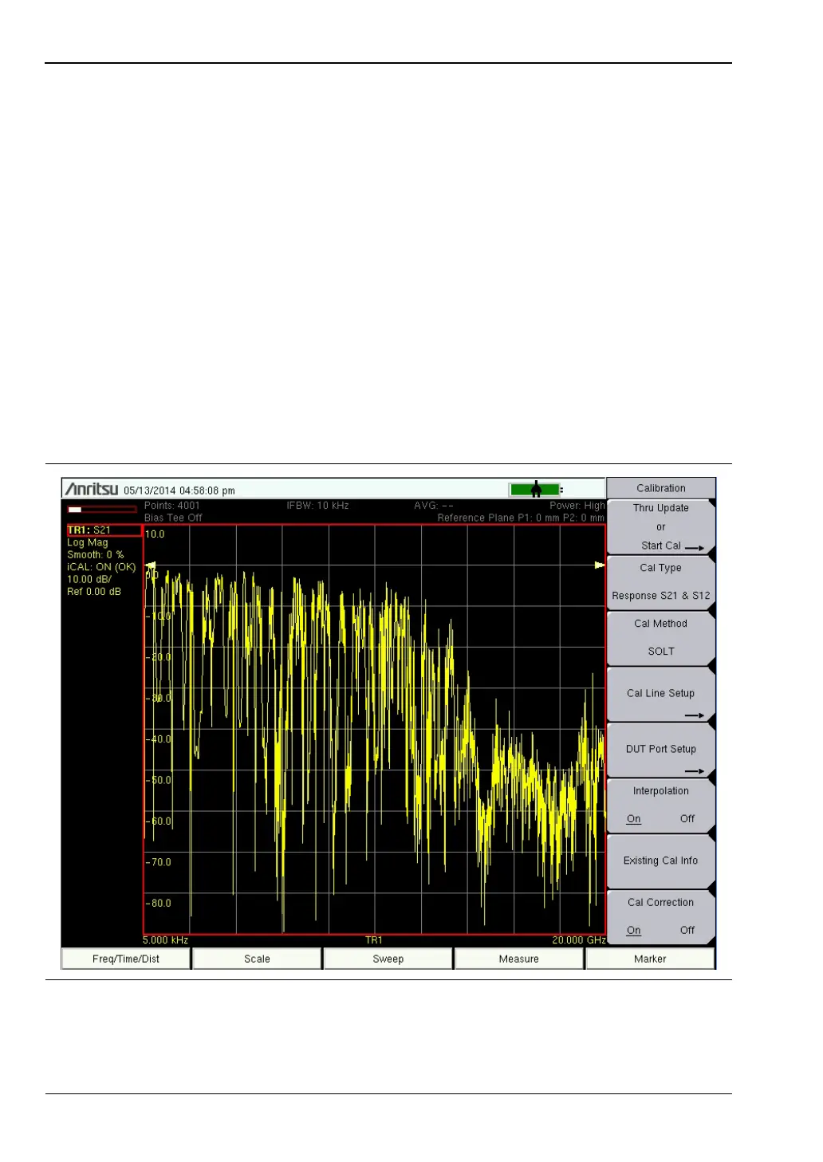Click the arrow on Cal Line Setup

pyautogui.click(x=694, y=715)
